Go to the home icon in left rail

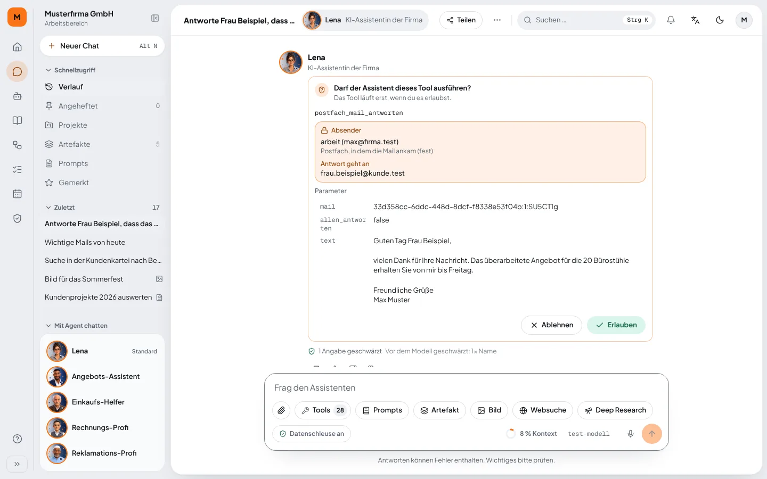pos(17,47)
